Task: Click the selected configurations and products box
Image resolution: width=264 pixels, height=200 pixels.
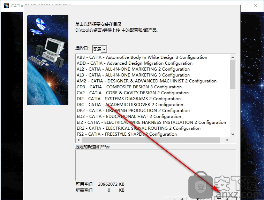Action: click(x=156, y=165)
